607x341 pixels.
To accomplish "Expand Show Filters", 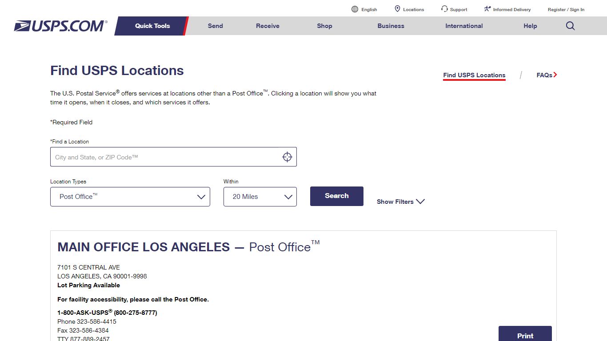I will pyautogui.click(x=401, y=202).
